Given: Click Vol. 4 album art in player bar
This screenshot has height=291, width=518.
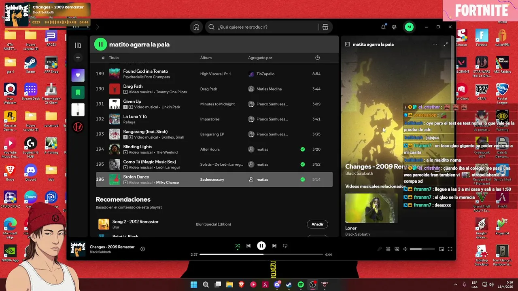Looking at the screenshot, I should tap(78, 249).
